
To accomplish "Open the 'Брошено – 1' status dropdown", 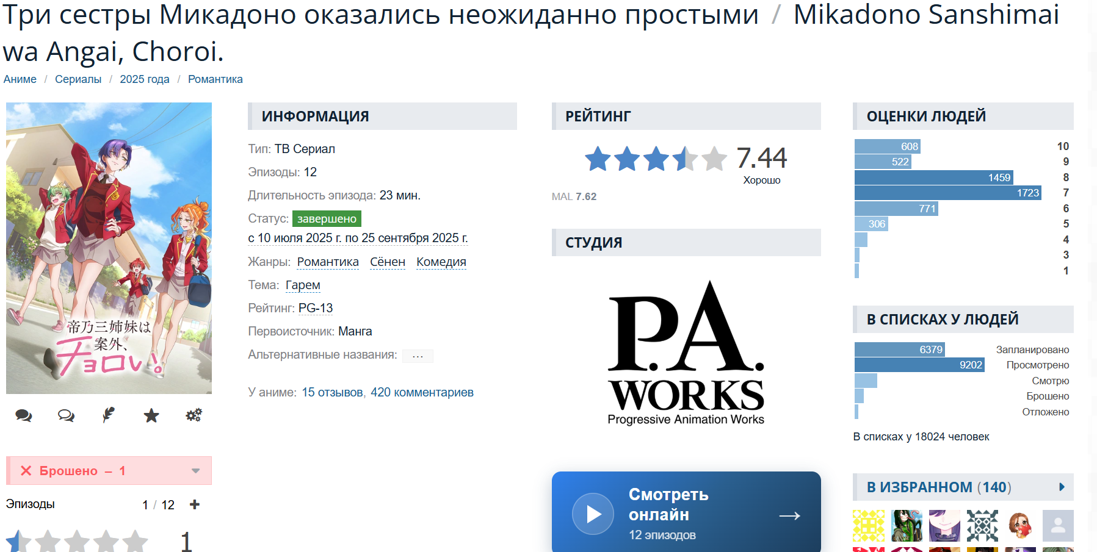I will tap(109, 470).
